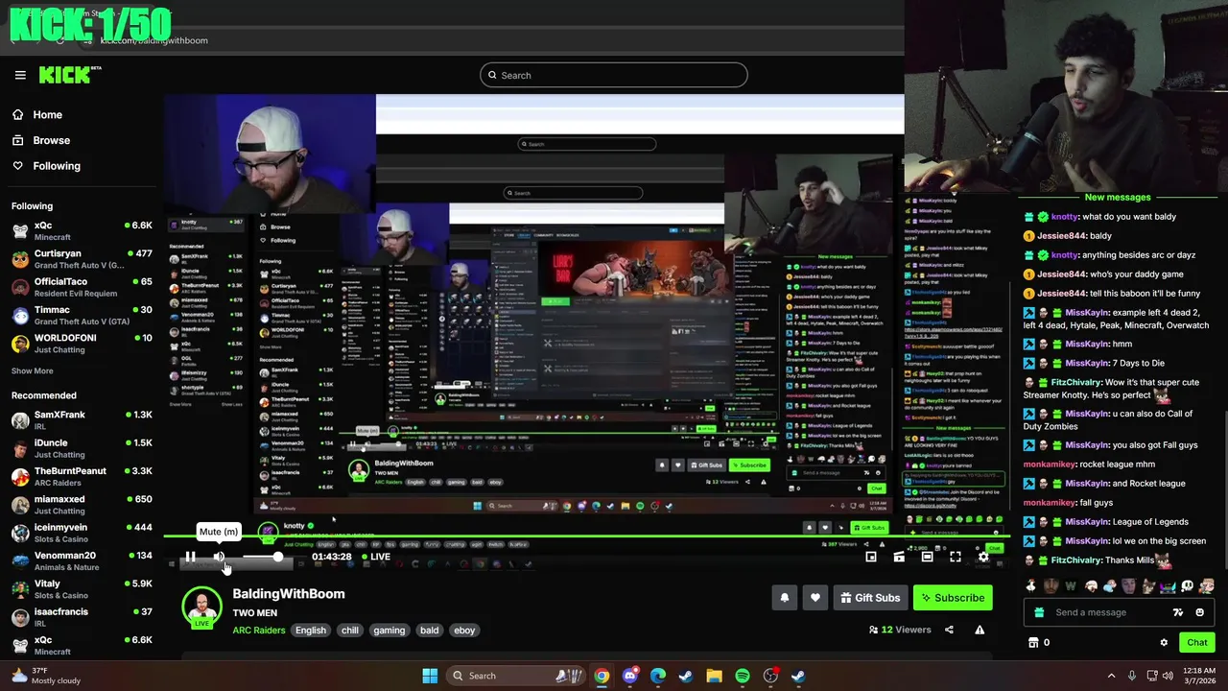The height and width of the screenshot is (691, 1228).
Task: Open the hamburger sidebar menu
Action: click(20, 75)
